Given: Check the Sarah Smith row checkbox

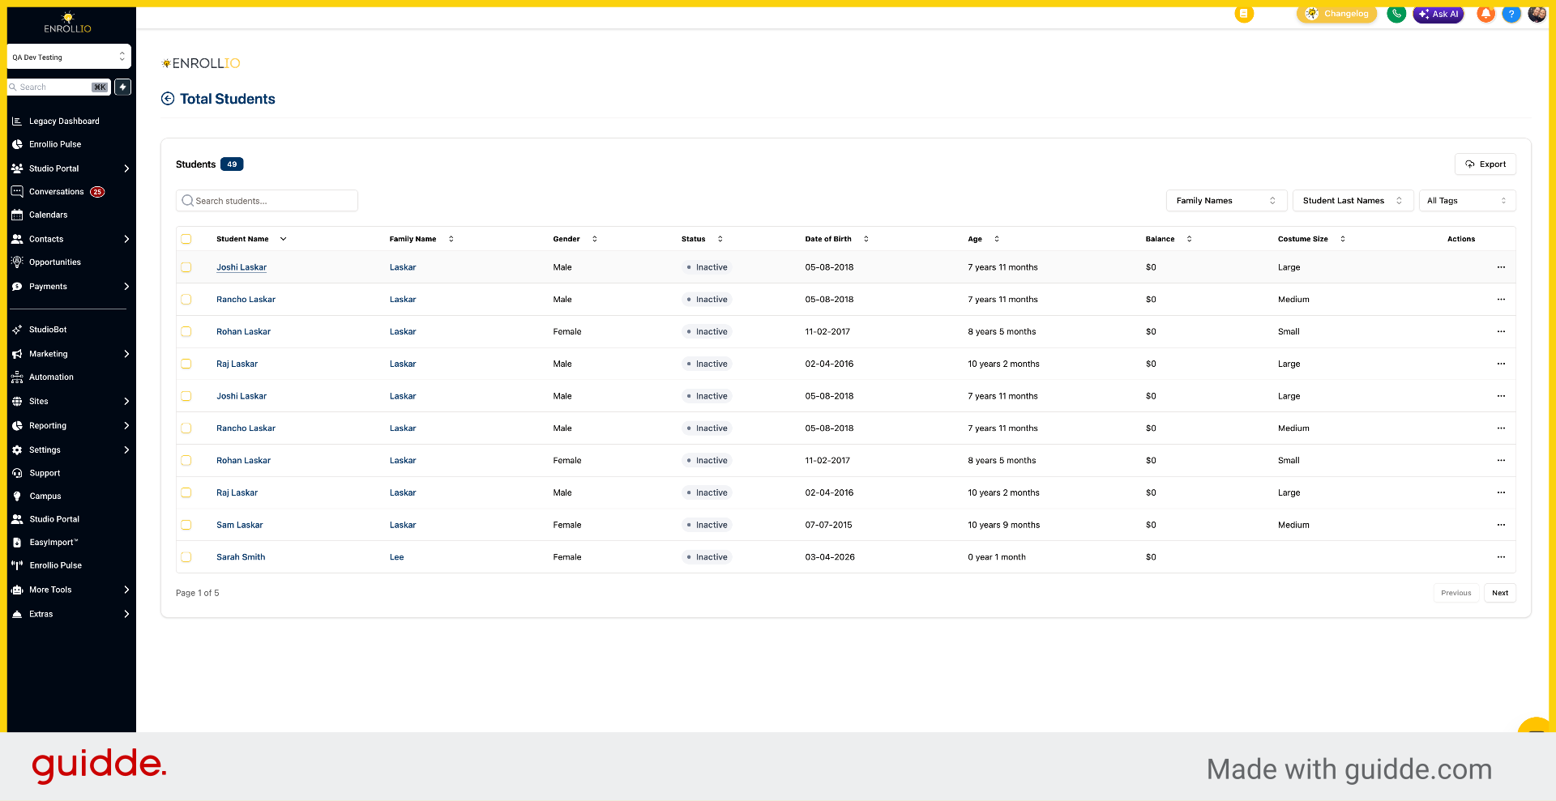Looking at the screenshot, I should pyautogui.click(x=186, y=557).
